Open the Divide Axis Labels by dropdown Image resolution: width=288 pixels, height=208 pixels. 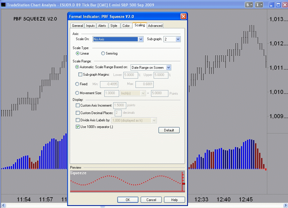(x=154, y=120)
